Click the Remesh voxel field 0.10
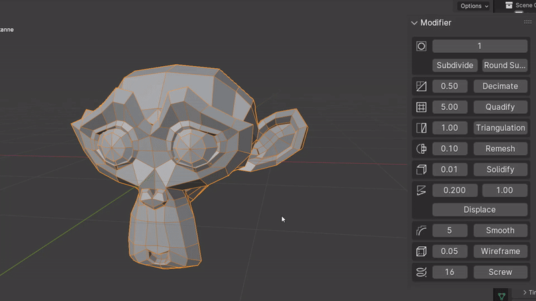Viewport: 536px width, 301px height. (x=450, y=148)
